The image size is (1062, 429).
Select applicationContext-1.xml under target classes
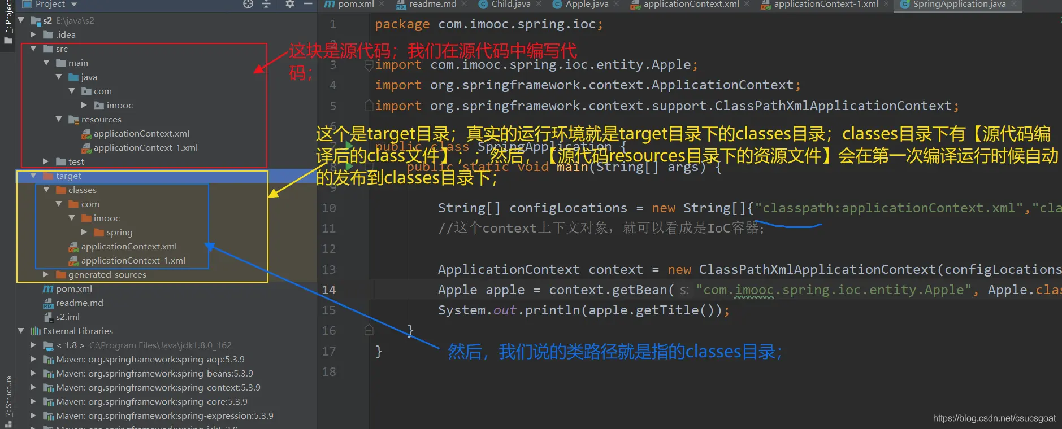tap(133, 260)
